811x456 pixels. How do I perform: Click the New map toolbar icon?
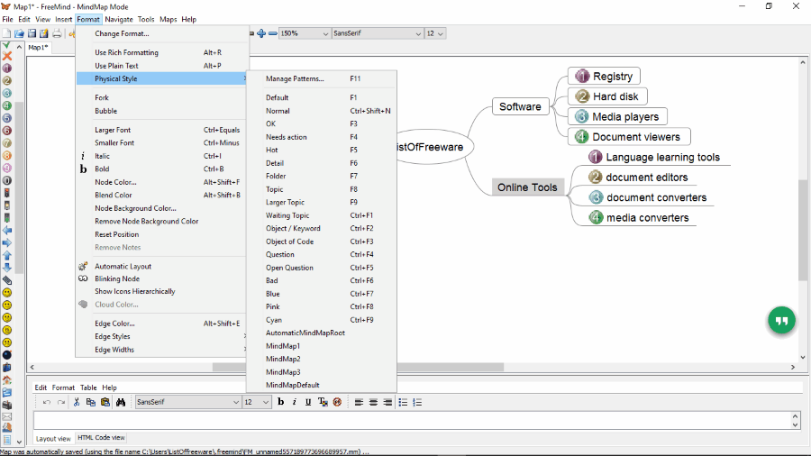(6, 33)
